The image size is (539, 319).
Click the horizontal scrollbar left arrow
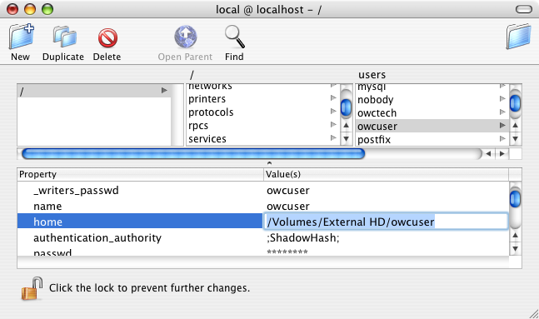click(488, 153)
